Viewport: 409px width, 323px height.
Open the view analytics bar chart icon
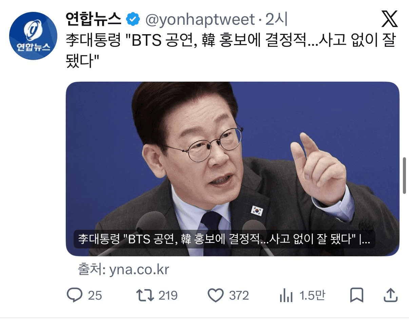pyautogui.click(x=286, y=296)
